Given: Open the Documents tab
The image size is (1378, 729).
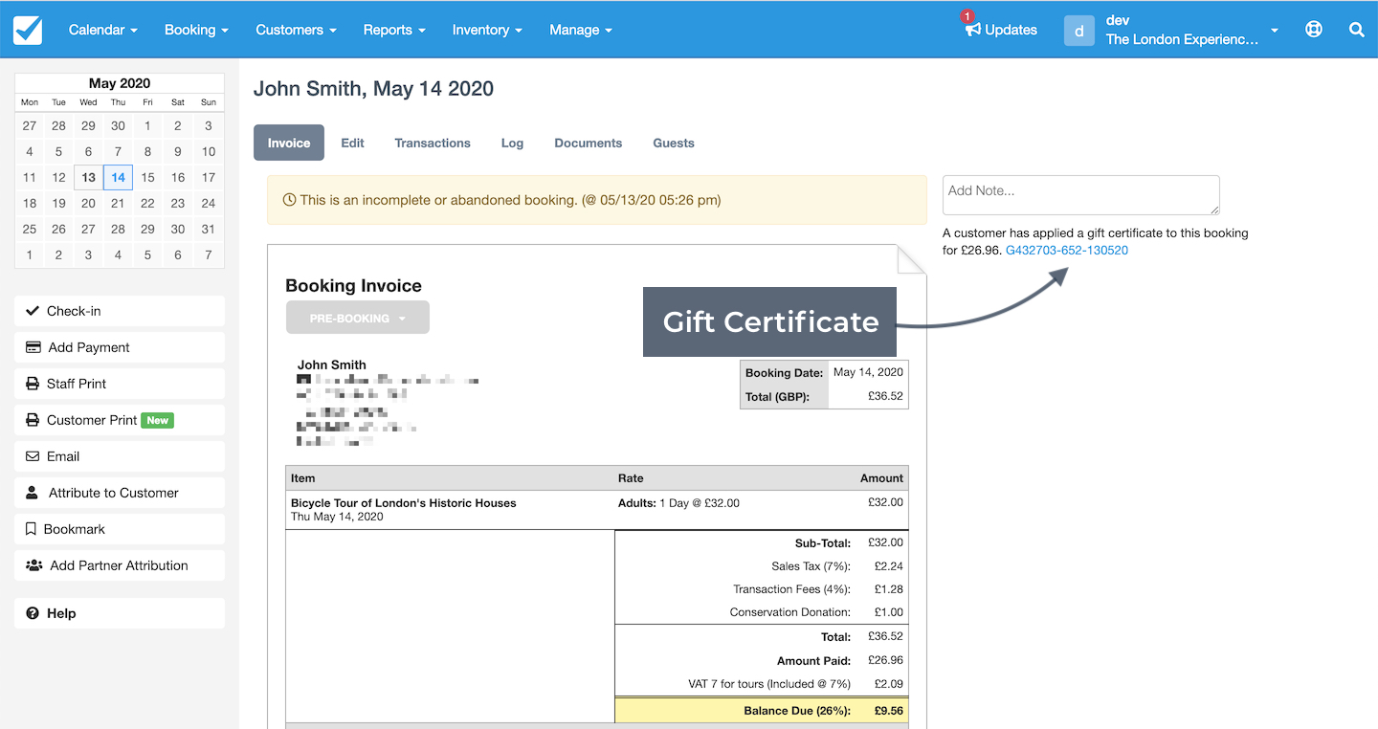Looking at the screenshot, I should (589, 143).
